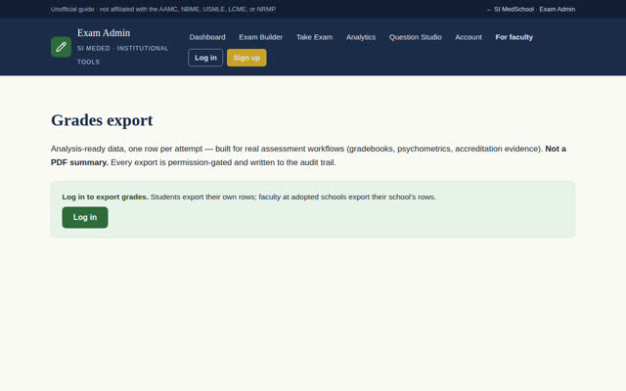Go to the Dashboard page
Viewport: 626px width, 391px height.
(x=207, y=37)
